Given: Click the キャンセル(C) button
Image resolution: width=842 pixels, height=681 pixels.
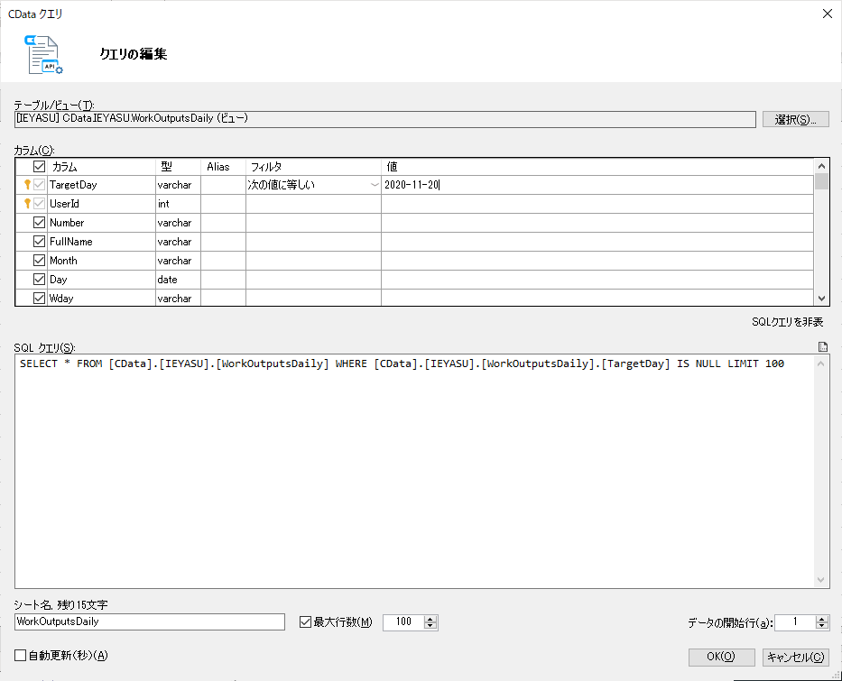Looking at the screenshot, I should (795, 657).
